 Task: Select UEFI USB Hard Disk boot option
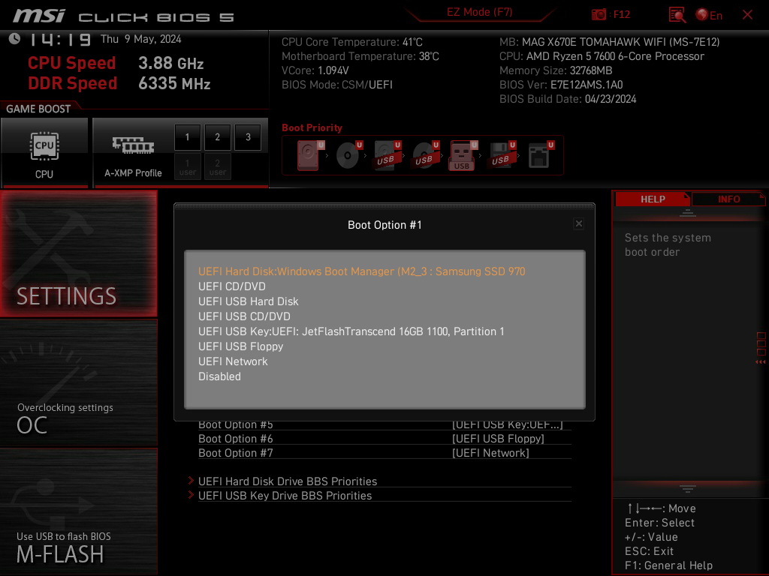tap(248, 301)
